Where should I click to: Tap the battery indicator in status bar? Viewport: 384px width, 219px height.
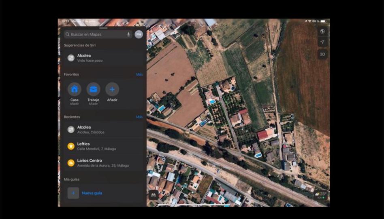point(323,21)
